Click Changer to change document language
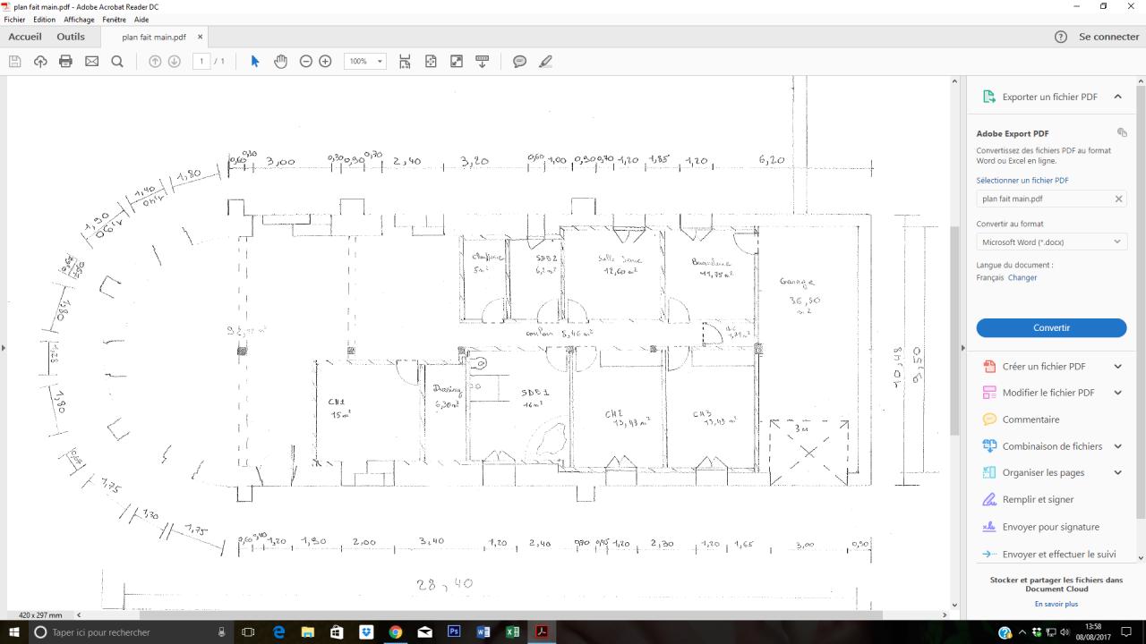Image resolution: width=1146 pixels, height=644 pixels. (1022, 277)
